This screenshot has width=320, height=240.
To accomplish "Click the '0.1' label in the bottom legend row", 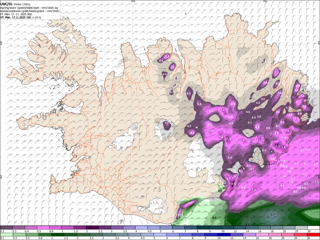I will pos(2,238).
